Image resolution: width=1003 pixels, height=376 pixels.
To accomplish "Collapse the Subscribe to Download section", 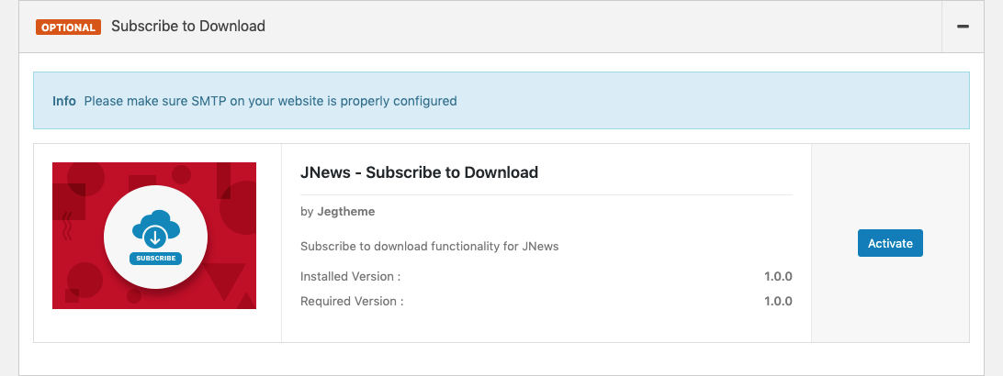I will (963, 27).
